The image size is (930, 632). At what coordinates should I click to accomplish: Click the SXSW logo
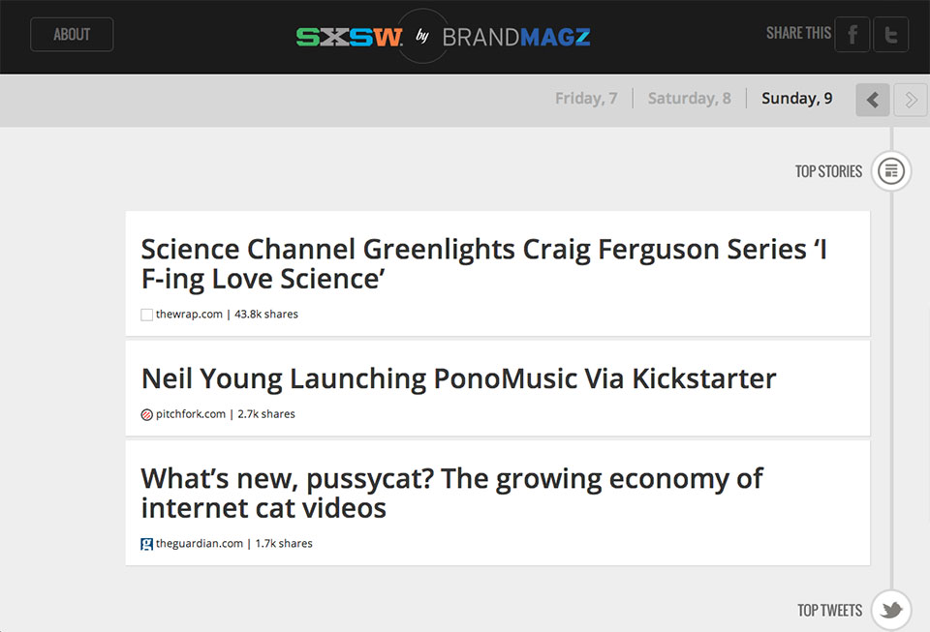pyautogui.click(x=350, y=37)
